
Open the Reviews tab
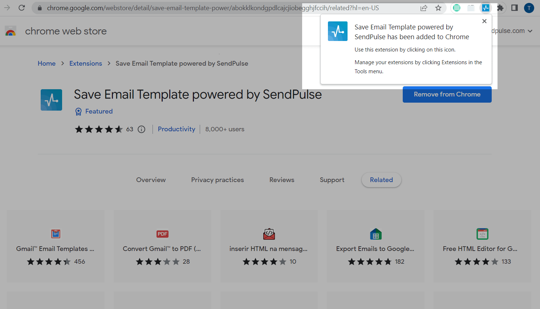282,180
